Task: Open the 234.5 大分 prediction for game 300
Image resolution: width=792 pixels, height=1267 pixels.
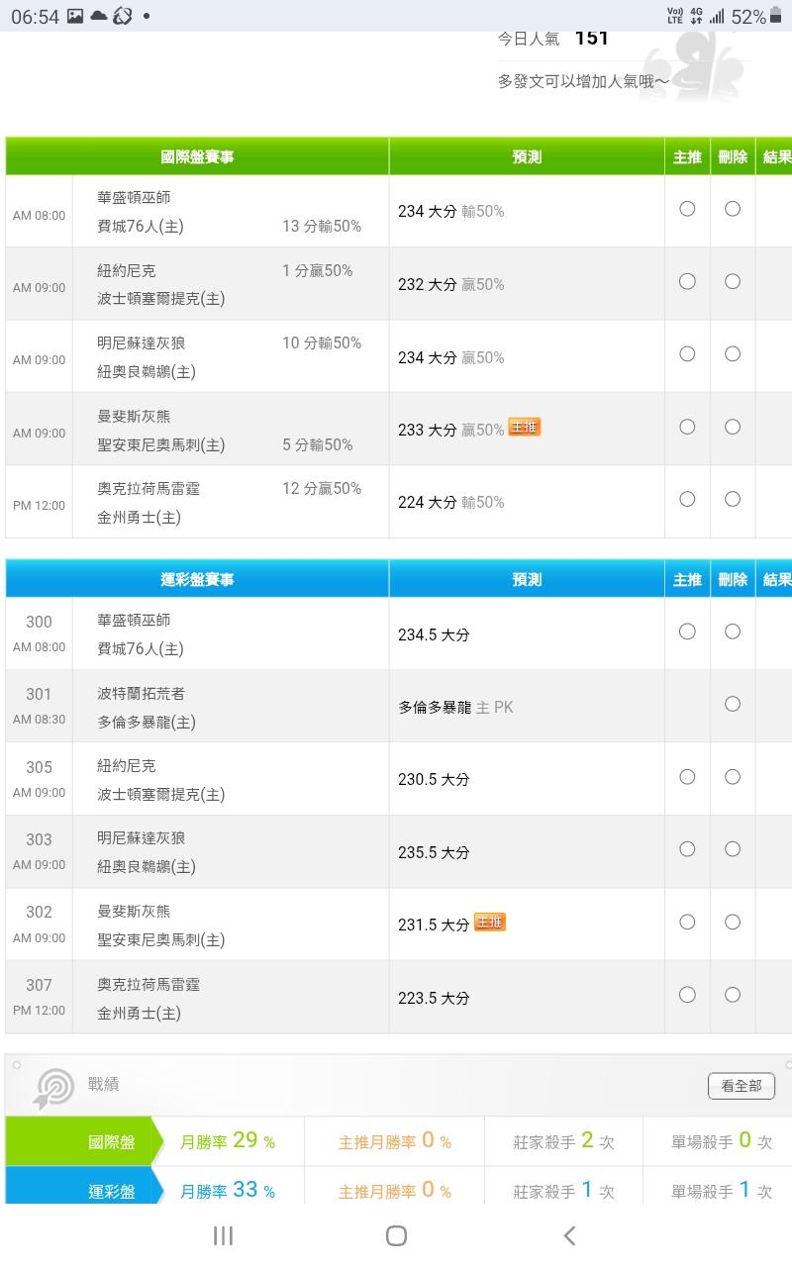Action: pyautogui.click(x=434, y=634)
